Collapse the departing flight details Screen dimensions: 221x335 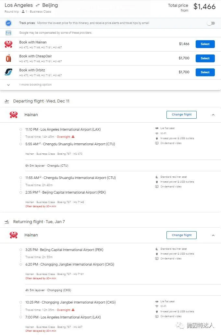(213, 115)
